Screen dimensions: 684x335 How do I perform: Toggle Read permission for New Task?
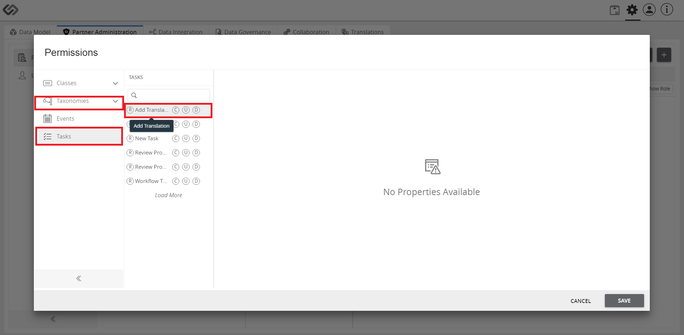click(x=130, y=138)
